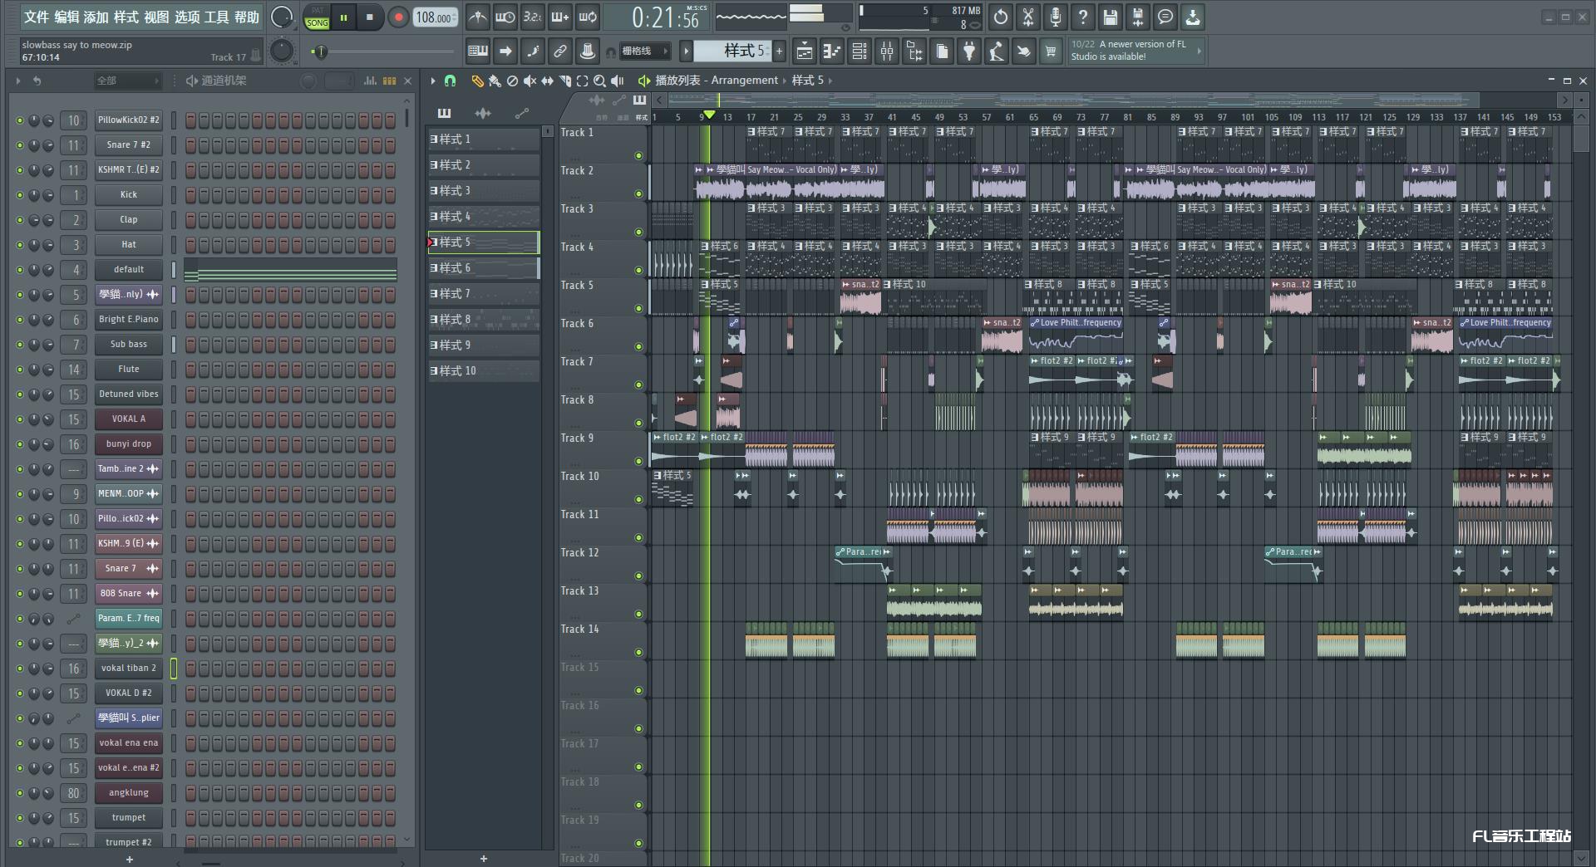1596x867 pixels.
Task: Open the 文件 menu
Action: tap(37, 17)
